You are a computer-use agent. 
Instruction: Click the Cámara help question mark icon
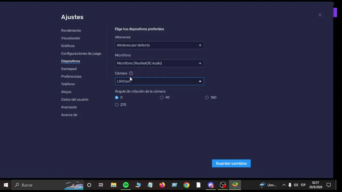coord(131,73)
